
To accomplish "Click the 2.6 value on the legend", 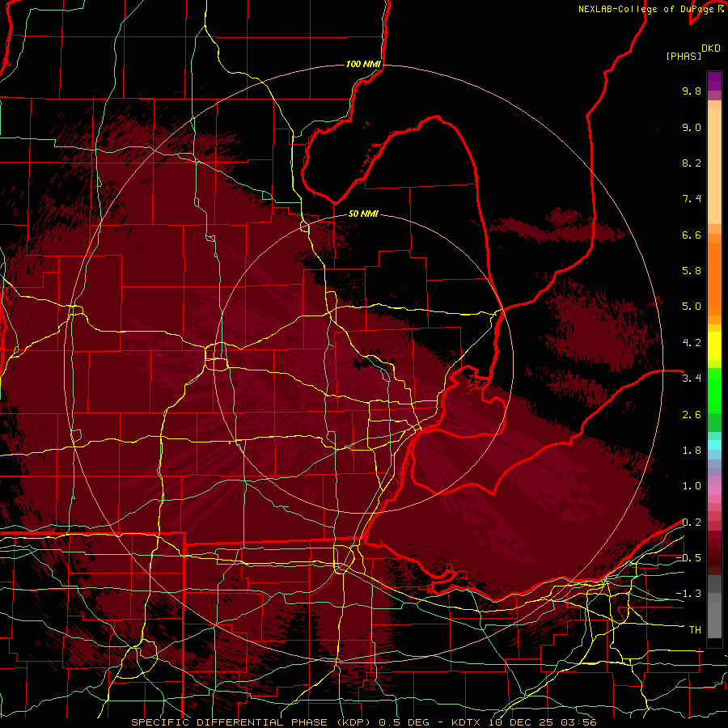I will pyautogui.click(x=692, y=415).
